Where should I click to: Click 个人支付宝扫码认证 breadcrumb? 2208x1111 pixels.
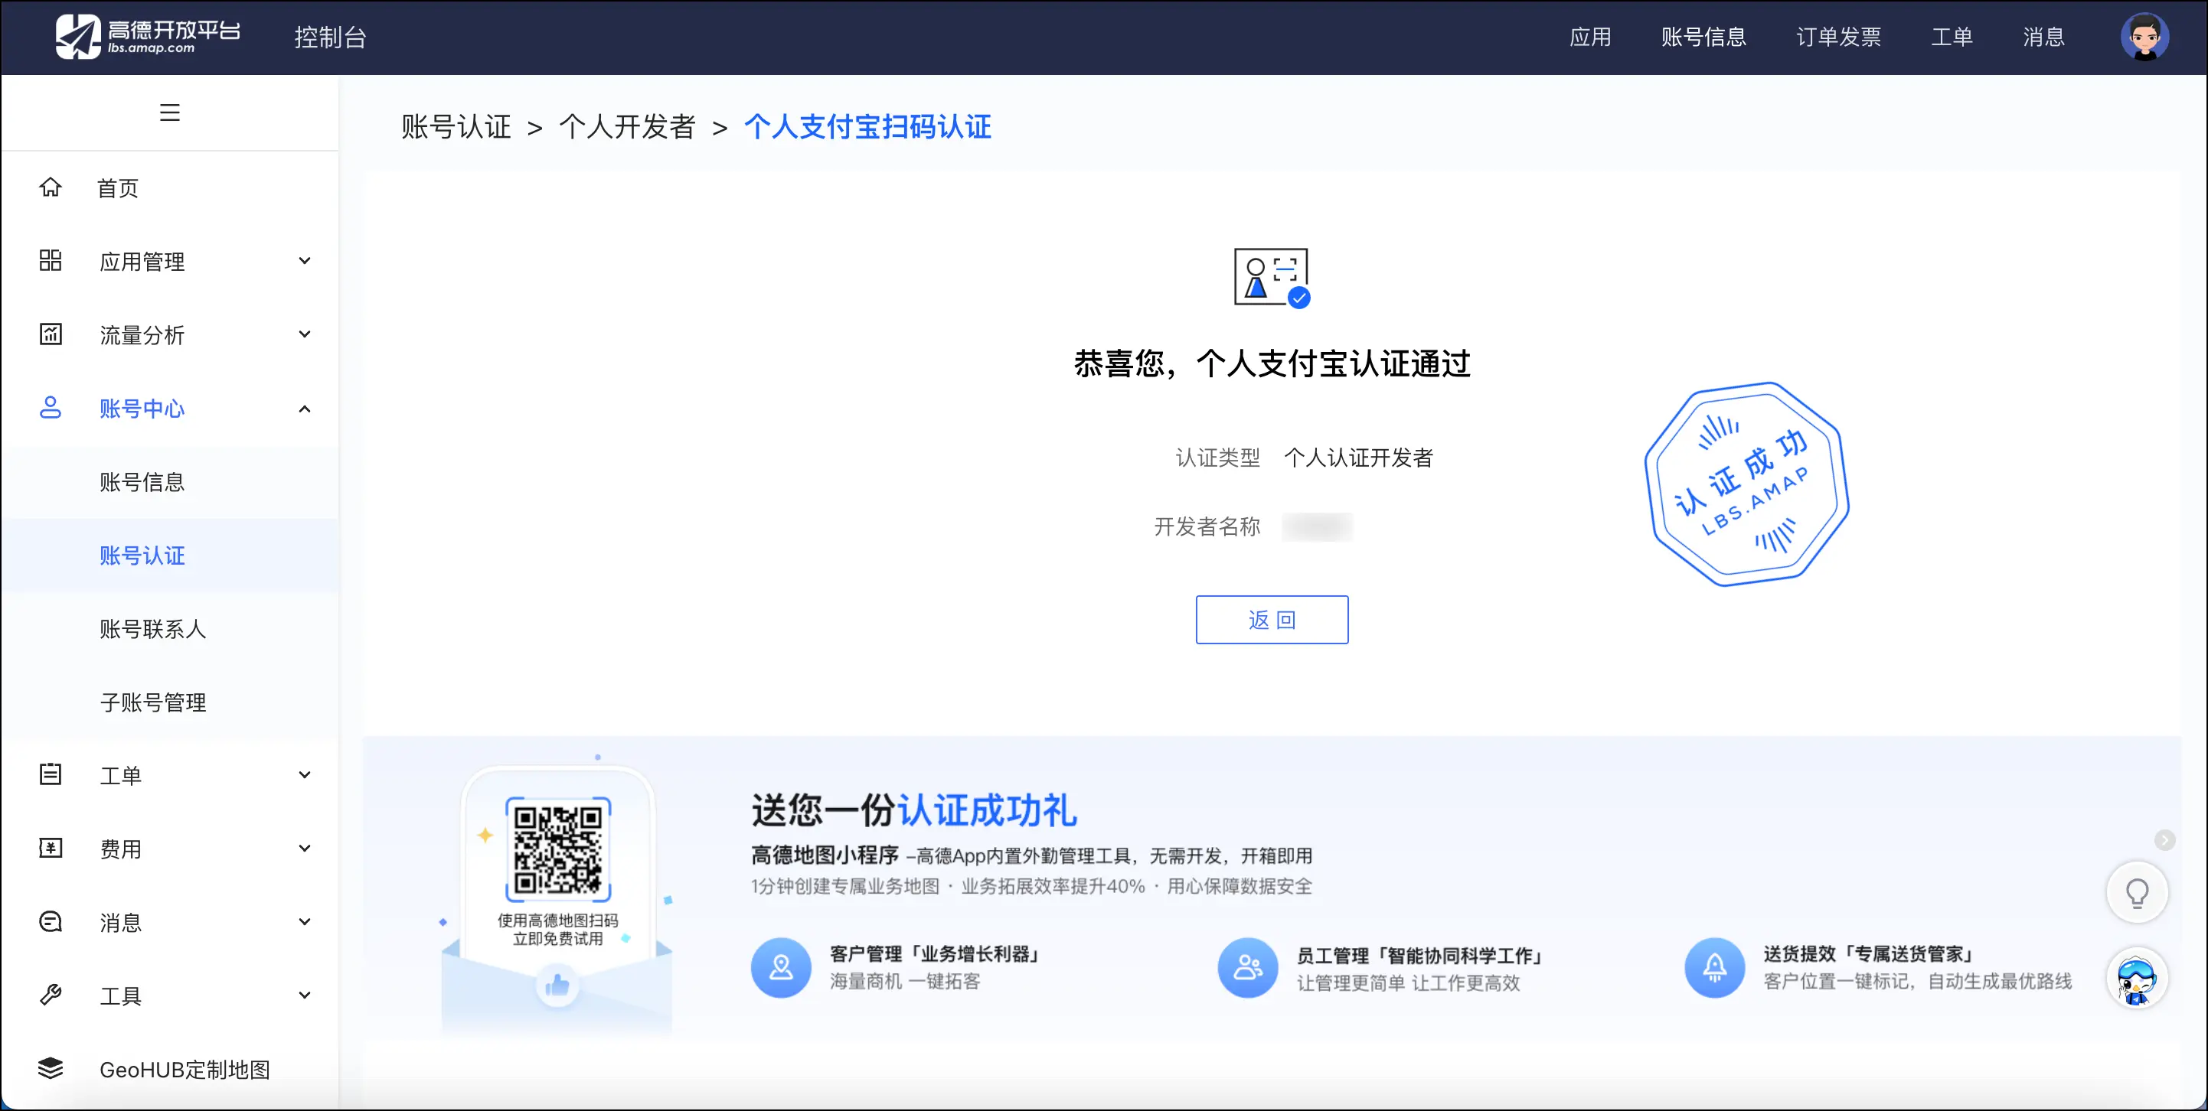(x=867, y=127)
